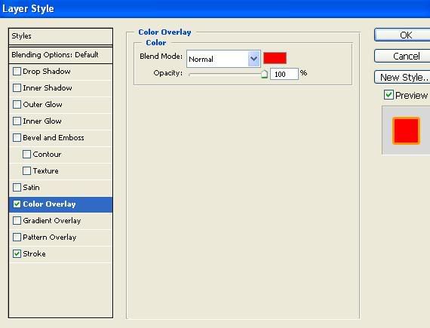This screenshot has width=430, height=328.
Task: Open the Blend Mode dropdown arrow
Action: click(x=254, y=59)
